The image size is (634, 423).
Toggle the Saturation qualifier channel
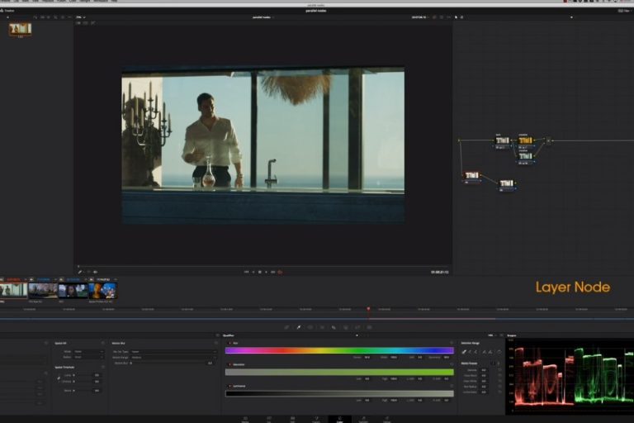point(229,364)
